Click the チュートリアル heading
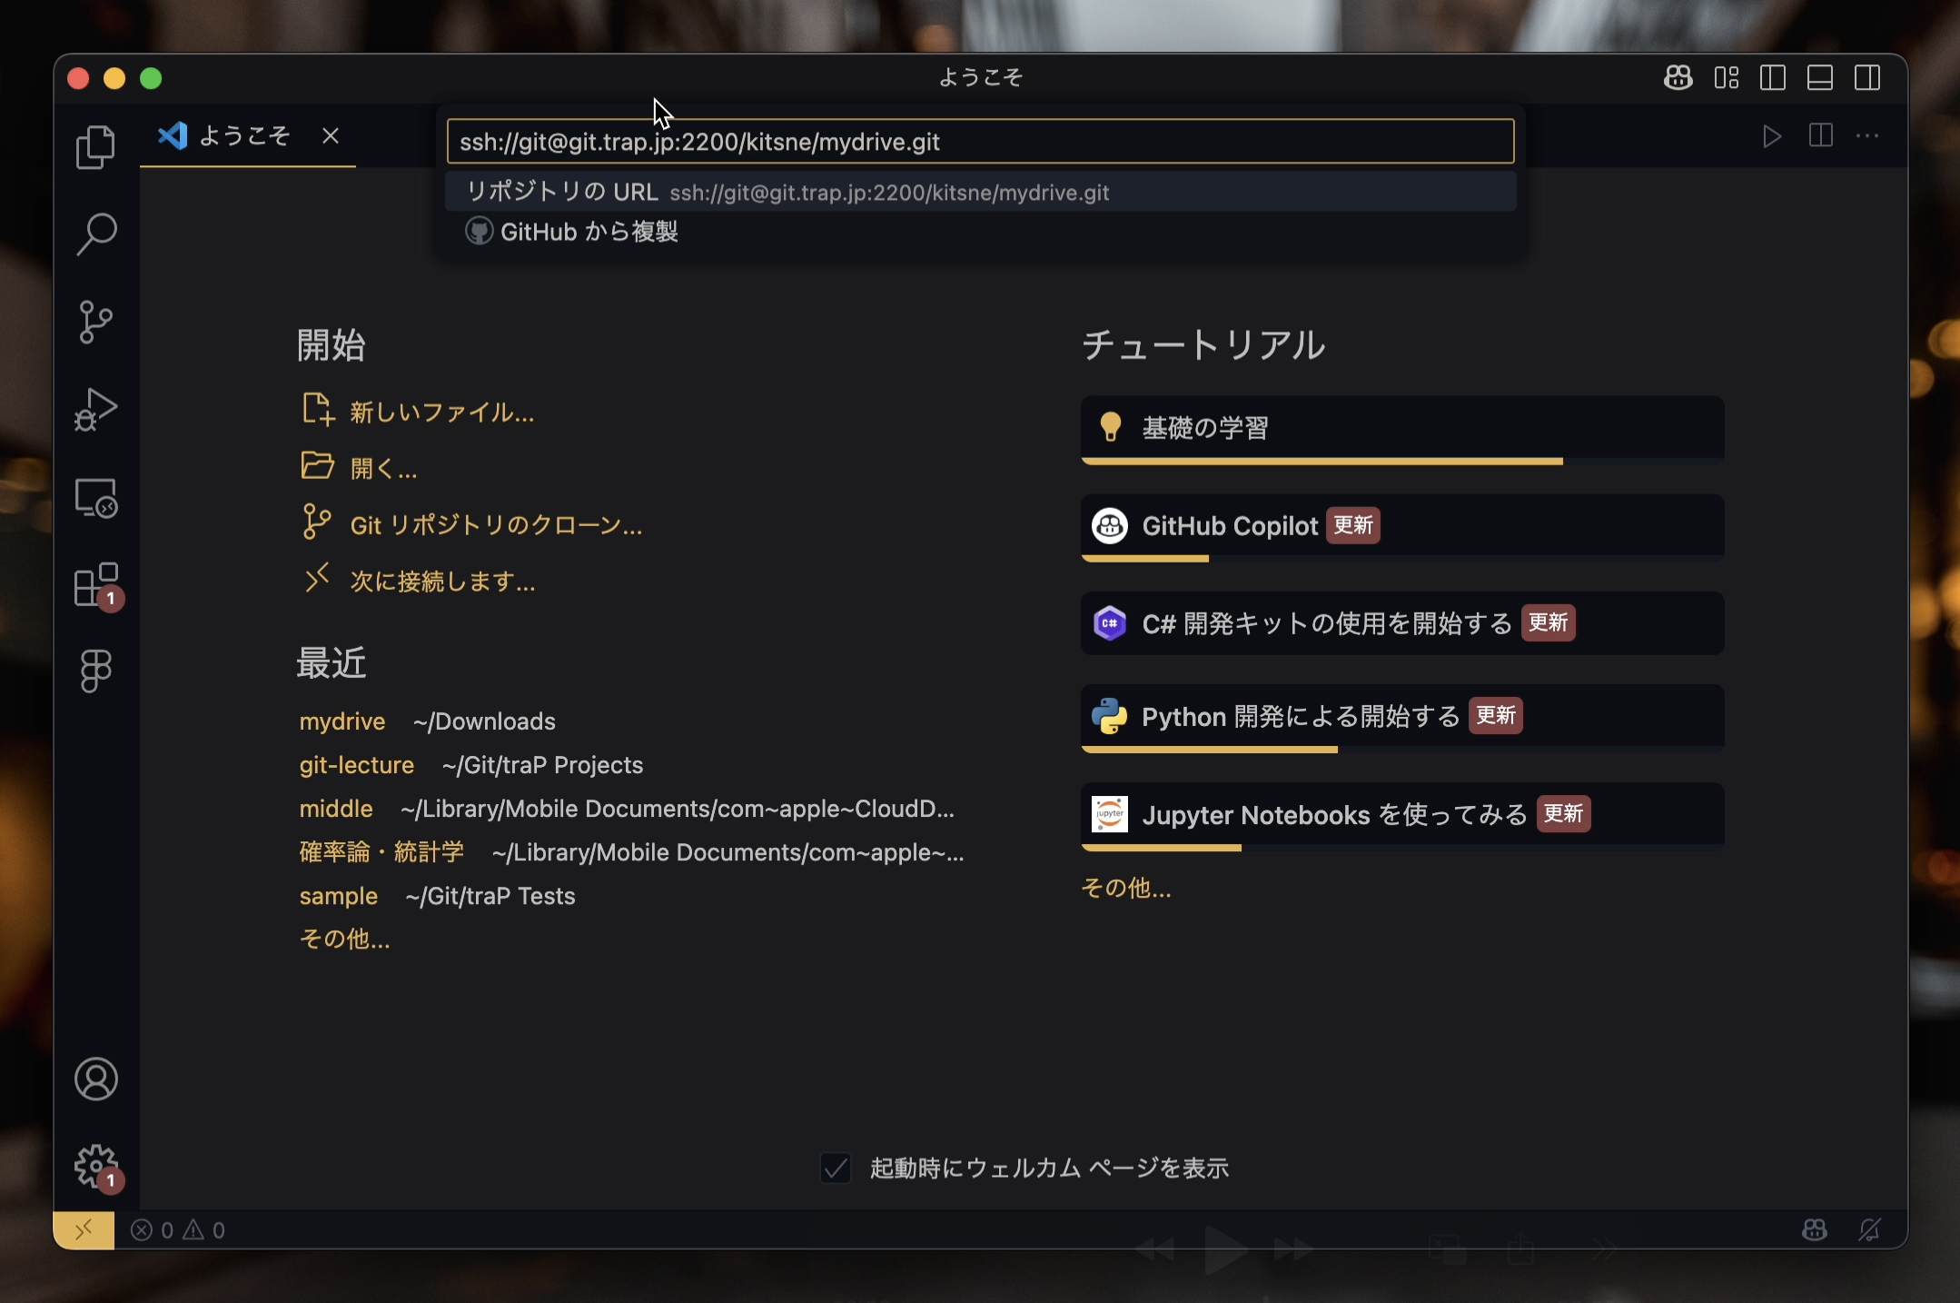Screen dimensions: 1960x1303 [1204, 345]
